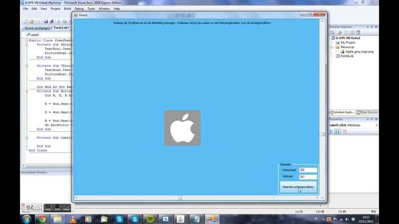This screenshot has height=224, width=399.
Task: Click the volume icon in system tray
Action: [x=347, y=219]
